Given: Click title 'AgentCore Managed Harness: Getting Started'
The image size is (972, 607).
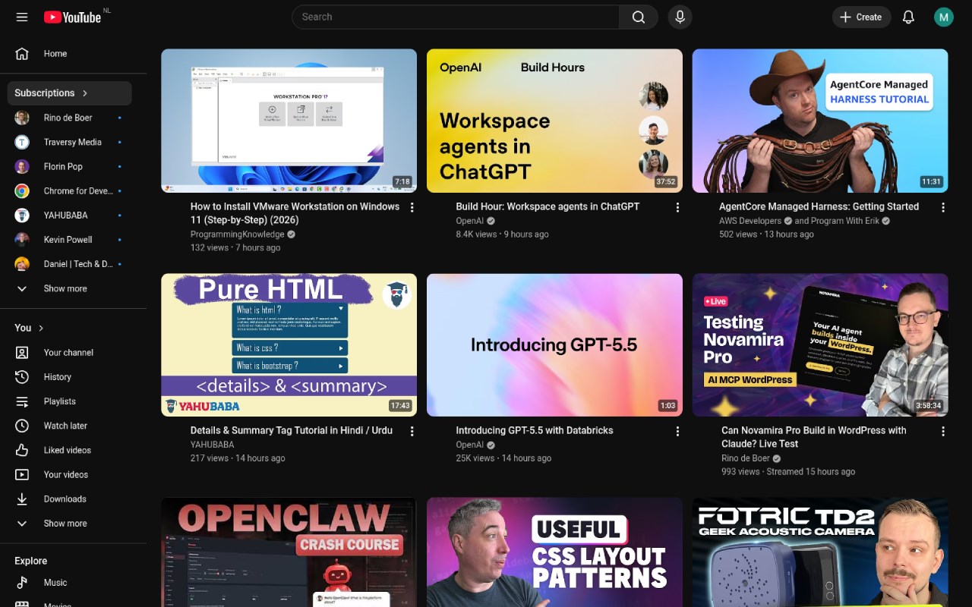Looking at the screenshot, I should point(819,206).
